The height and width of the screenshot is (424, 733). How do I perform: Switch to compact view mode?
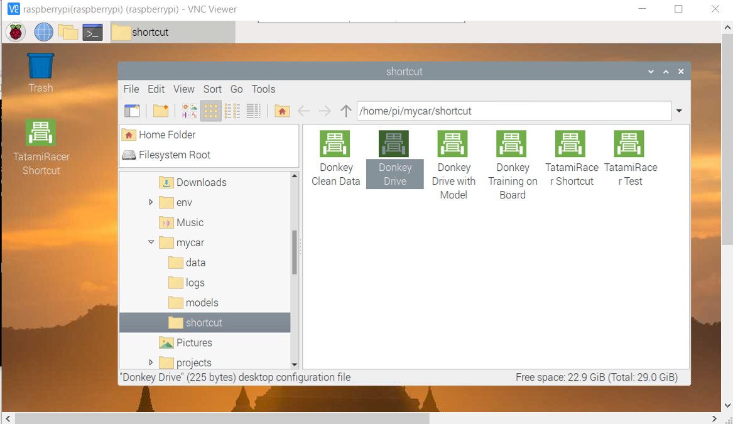[x=232, y=111]
